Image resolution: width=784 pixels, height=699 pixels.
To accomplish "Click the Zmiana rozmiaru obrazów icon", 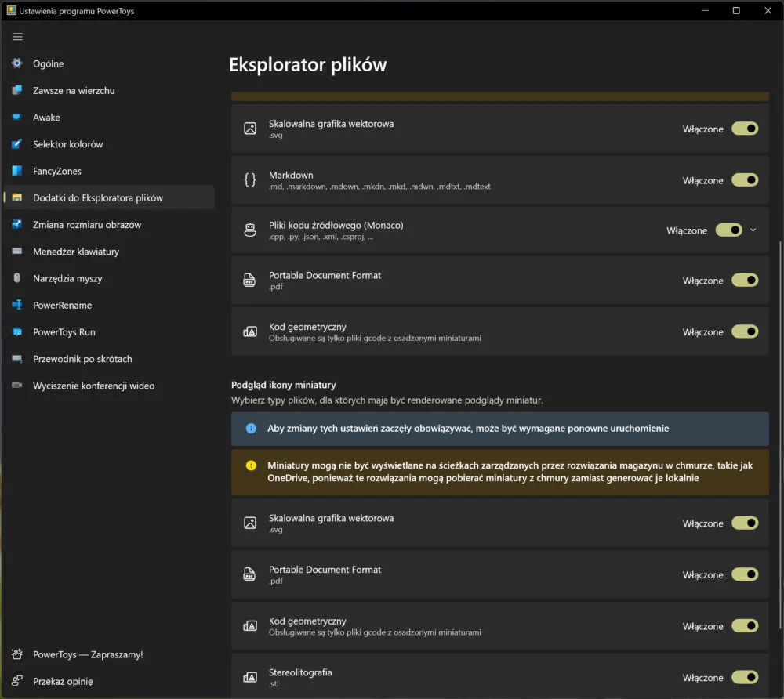I will [x=17, y=224].
